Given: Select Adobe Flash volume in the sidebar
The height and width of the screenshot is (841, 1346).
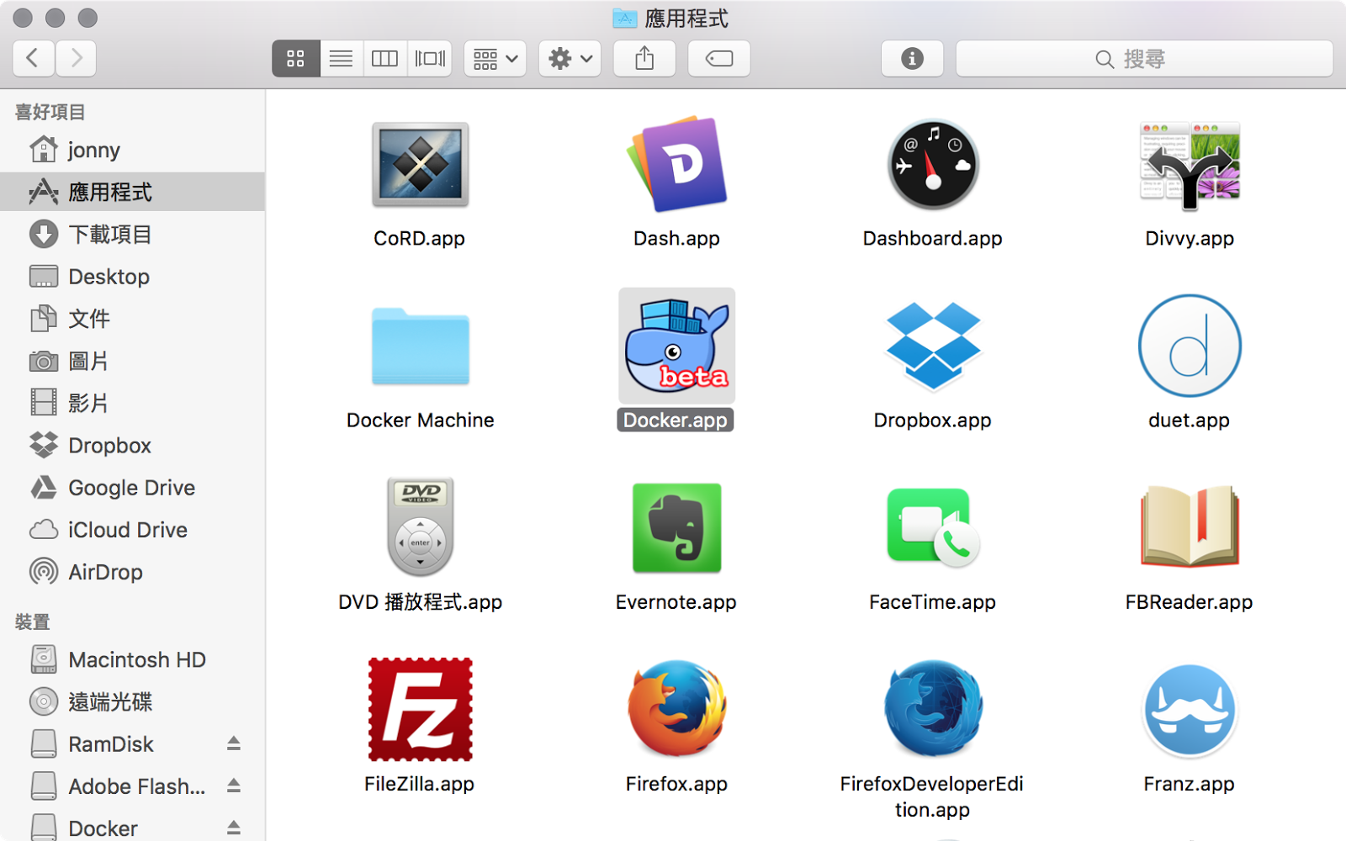Looking at the screenshot, I should click(133, 786).
